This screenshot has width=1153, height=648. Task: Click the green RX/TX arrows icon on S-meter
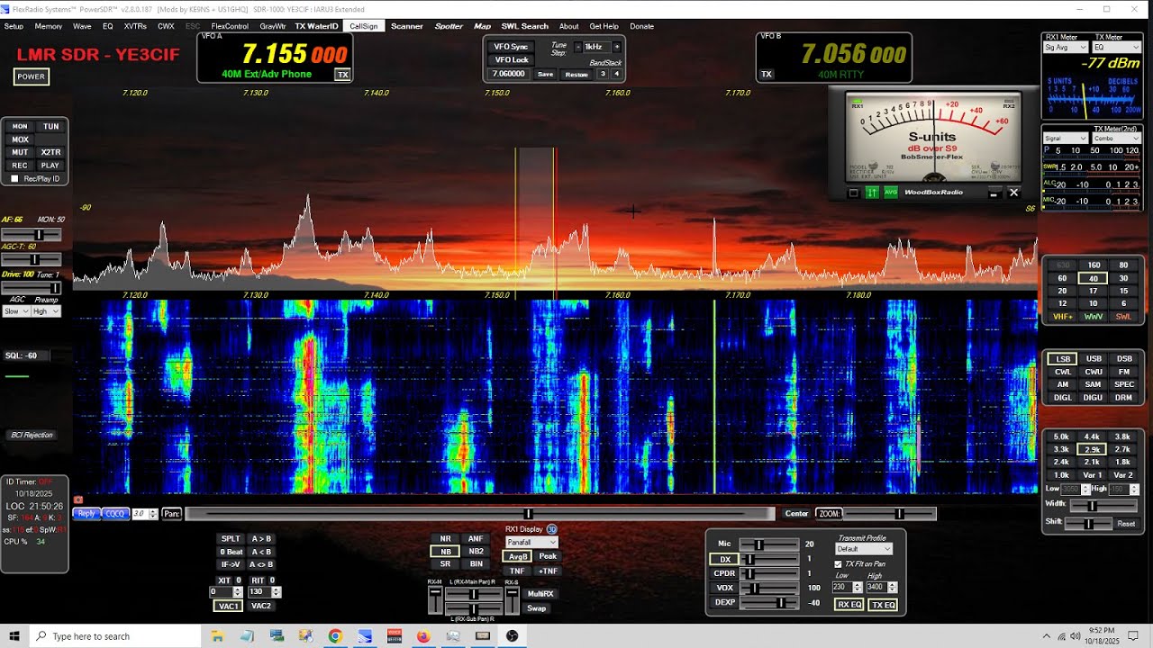[x=872, y=193]
